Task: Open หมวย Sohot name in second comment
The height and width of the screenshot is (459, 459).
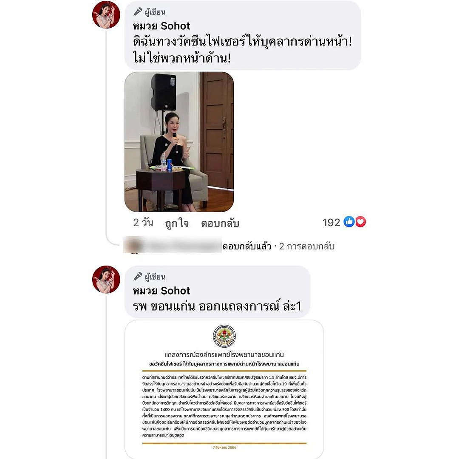Action: click(x=161, y=291)
